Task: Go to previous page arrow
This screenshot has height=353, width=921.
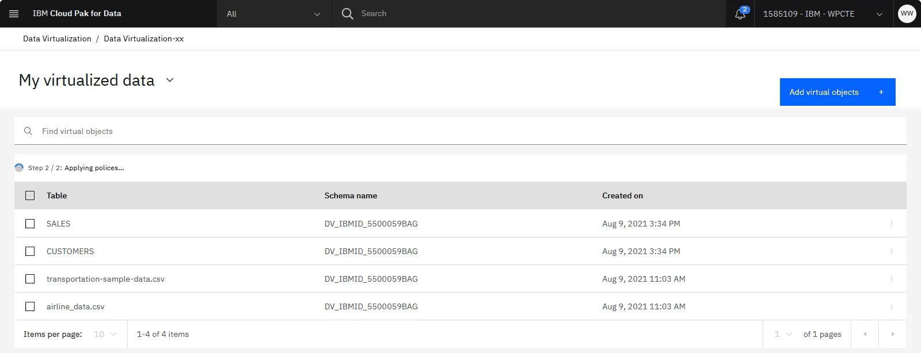Action: click(x=865, y=334)
